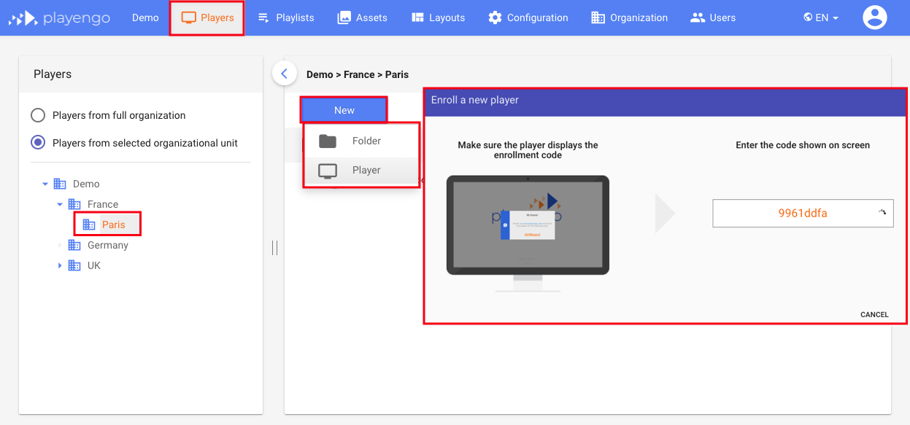910x425 pixels.
Task: Cancel the Enroll a new player dialog
Action: (x=874, y=315)
